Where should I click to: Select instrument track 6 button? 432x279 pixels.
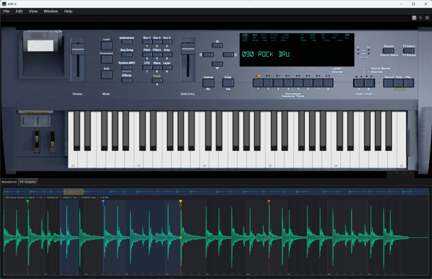click(x=308, y=83)
